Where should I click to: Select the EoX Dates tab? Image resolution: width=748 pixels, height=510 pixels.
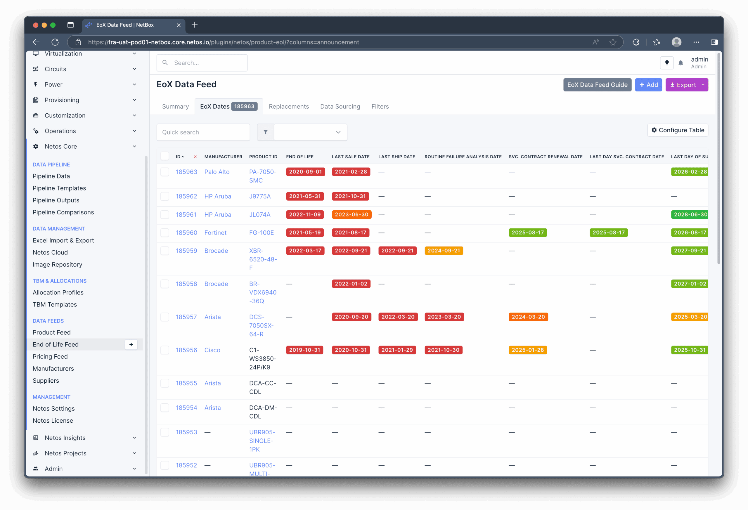coord(229,107)
